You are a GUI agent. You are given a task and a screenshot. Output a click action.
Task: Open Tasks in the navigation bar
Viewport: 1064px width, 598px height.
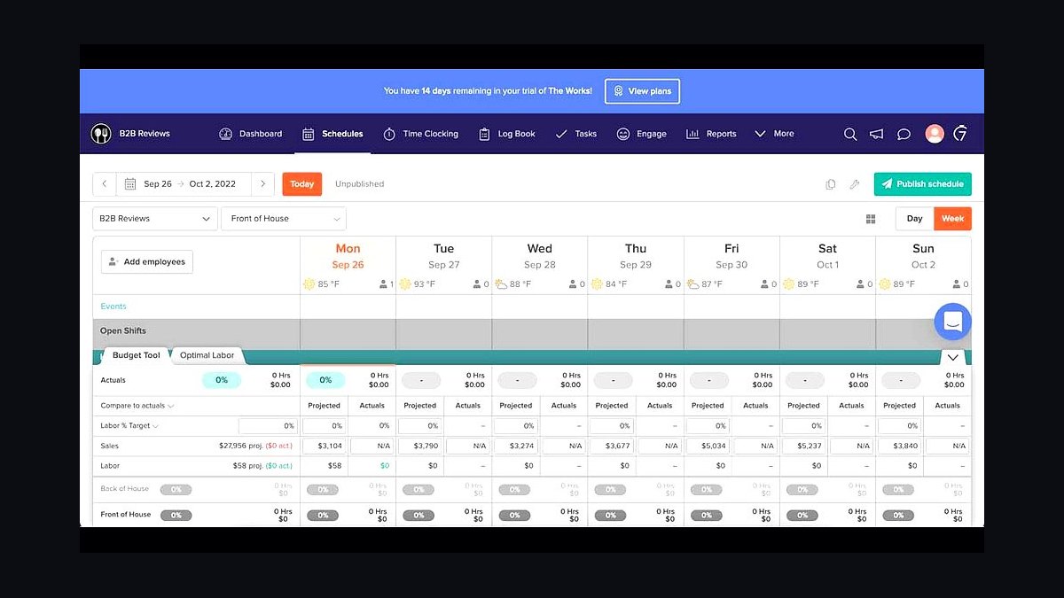pos(575,134)
